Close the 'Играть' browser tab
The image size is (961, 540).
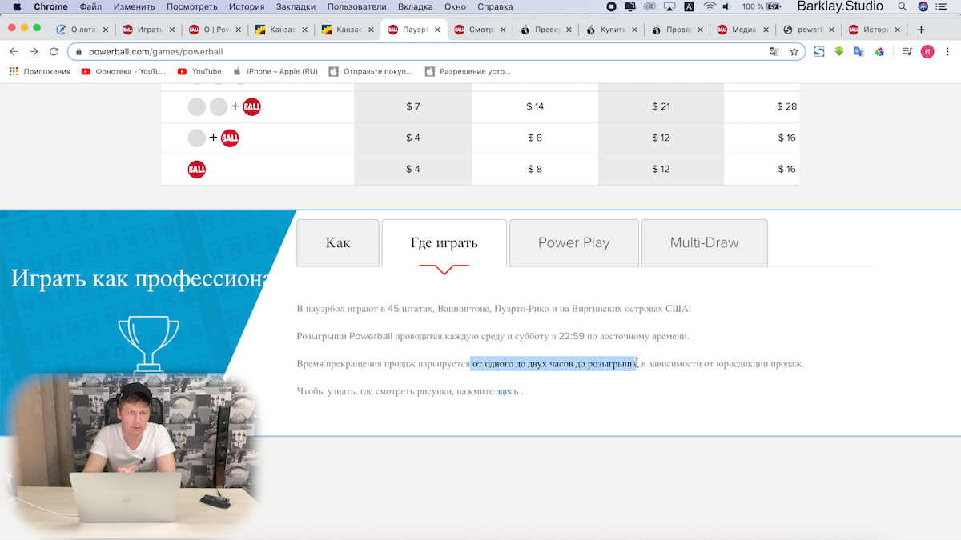(172, 30)
